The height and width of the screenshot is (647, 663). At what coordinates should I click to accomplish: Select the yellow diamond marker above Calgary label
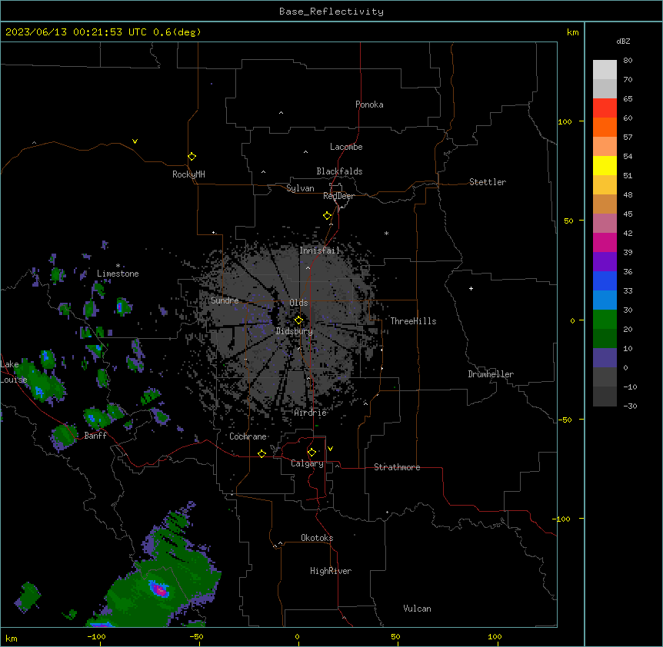point(312,453)
